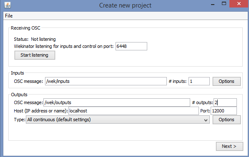Close the Create new project window

239,4
